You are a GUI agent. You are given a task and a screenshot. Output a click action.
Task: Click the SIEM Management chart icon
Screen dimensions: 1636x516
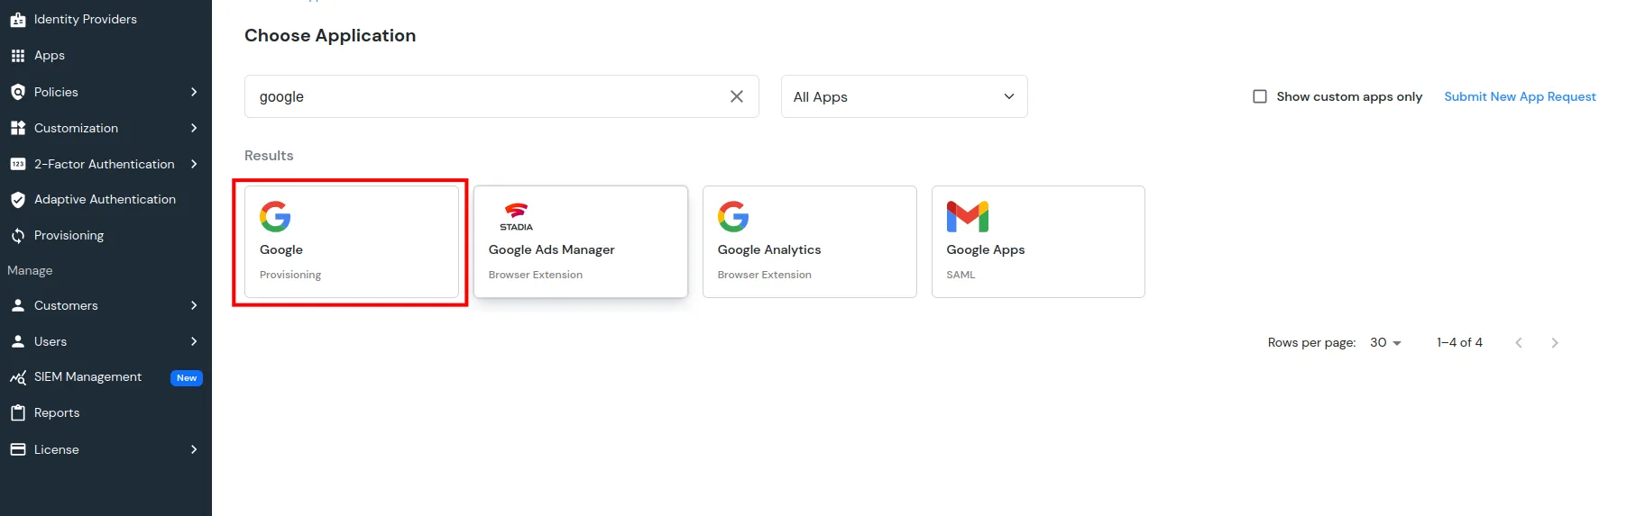click(18, 377)
